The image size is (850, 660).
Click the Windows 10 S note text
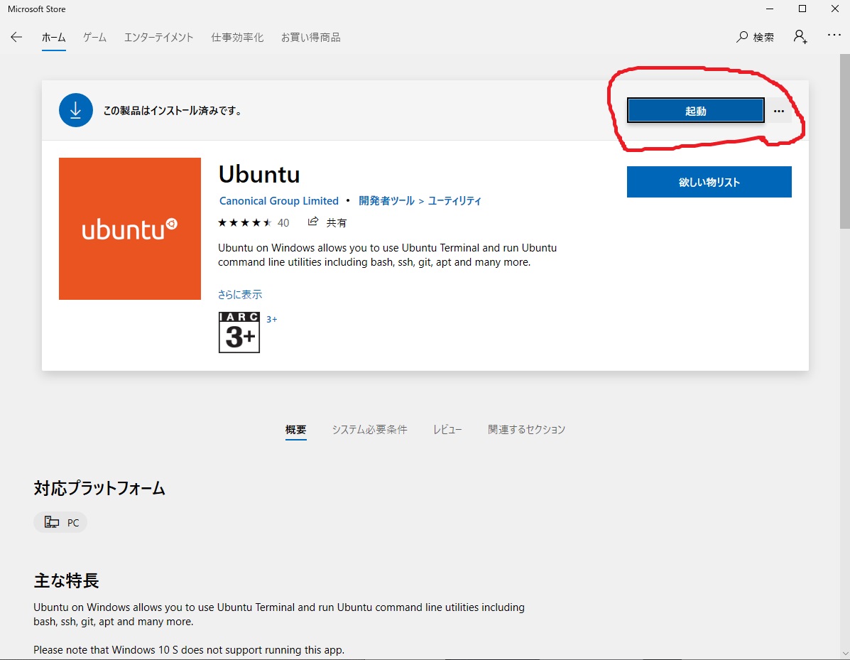189,649
